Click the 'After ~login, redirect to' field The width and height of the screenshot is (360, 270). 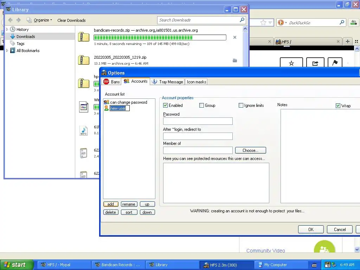tap(198, 136)
